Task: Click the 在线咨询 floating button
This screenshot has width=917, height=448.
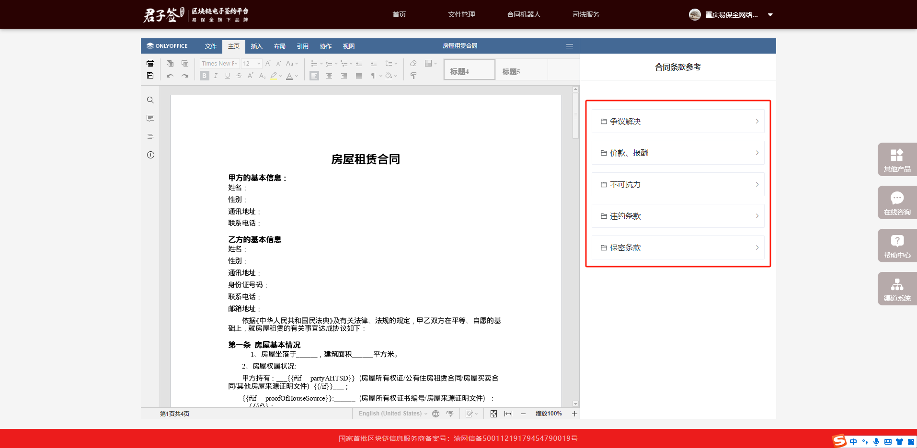Action: point(897,202)
